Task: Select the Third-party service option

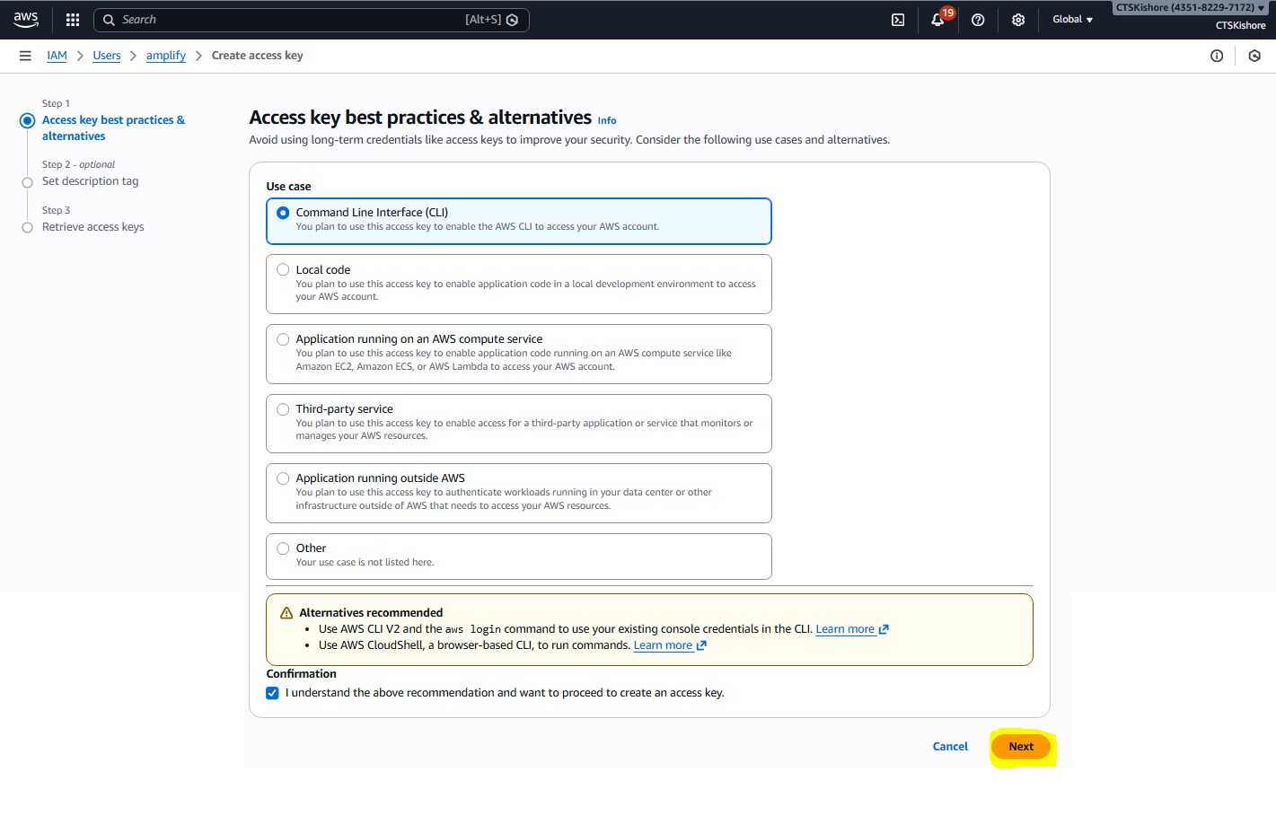Action: [x=283, y=409]
